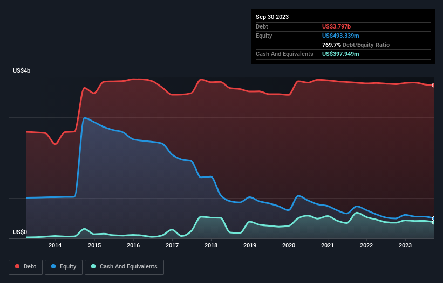This screenshot has height=283, width=443.
Task: Click the US$3.797b debt value
Action: (x=336, y=26)
